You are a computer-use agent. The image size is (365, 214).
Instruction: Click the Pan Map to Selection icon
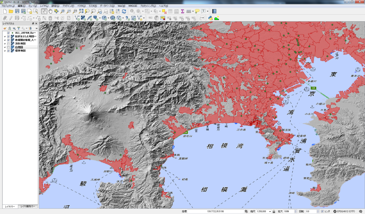(56, 11)
